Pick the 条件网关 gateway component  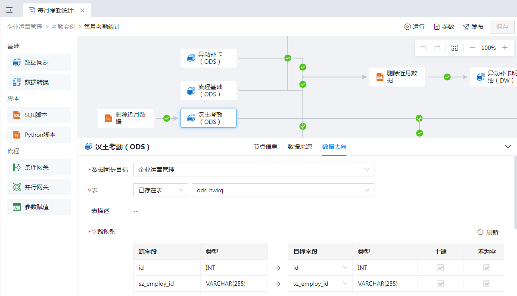[x=39, y=167]
